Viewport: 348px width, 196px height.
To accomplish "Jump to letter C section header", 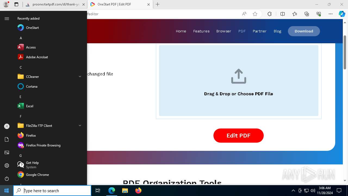I will (21, 68).
